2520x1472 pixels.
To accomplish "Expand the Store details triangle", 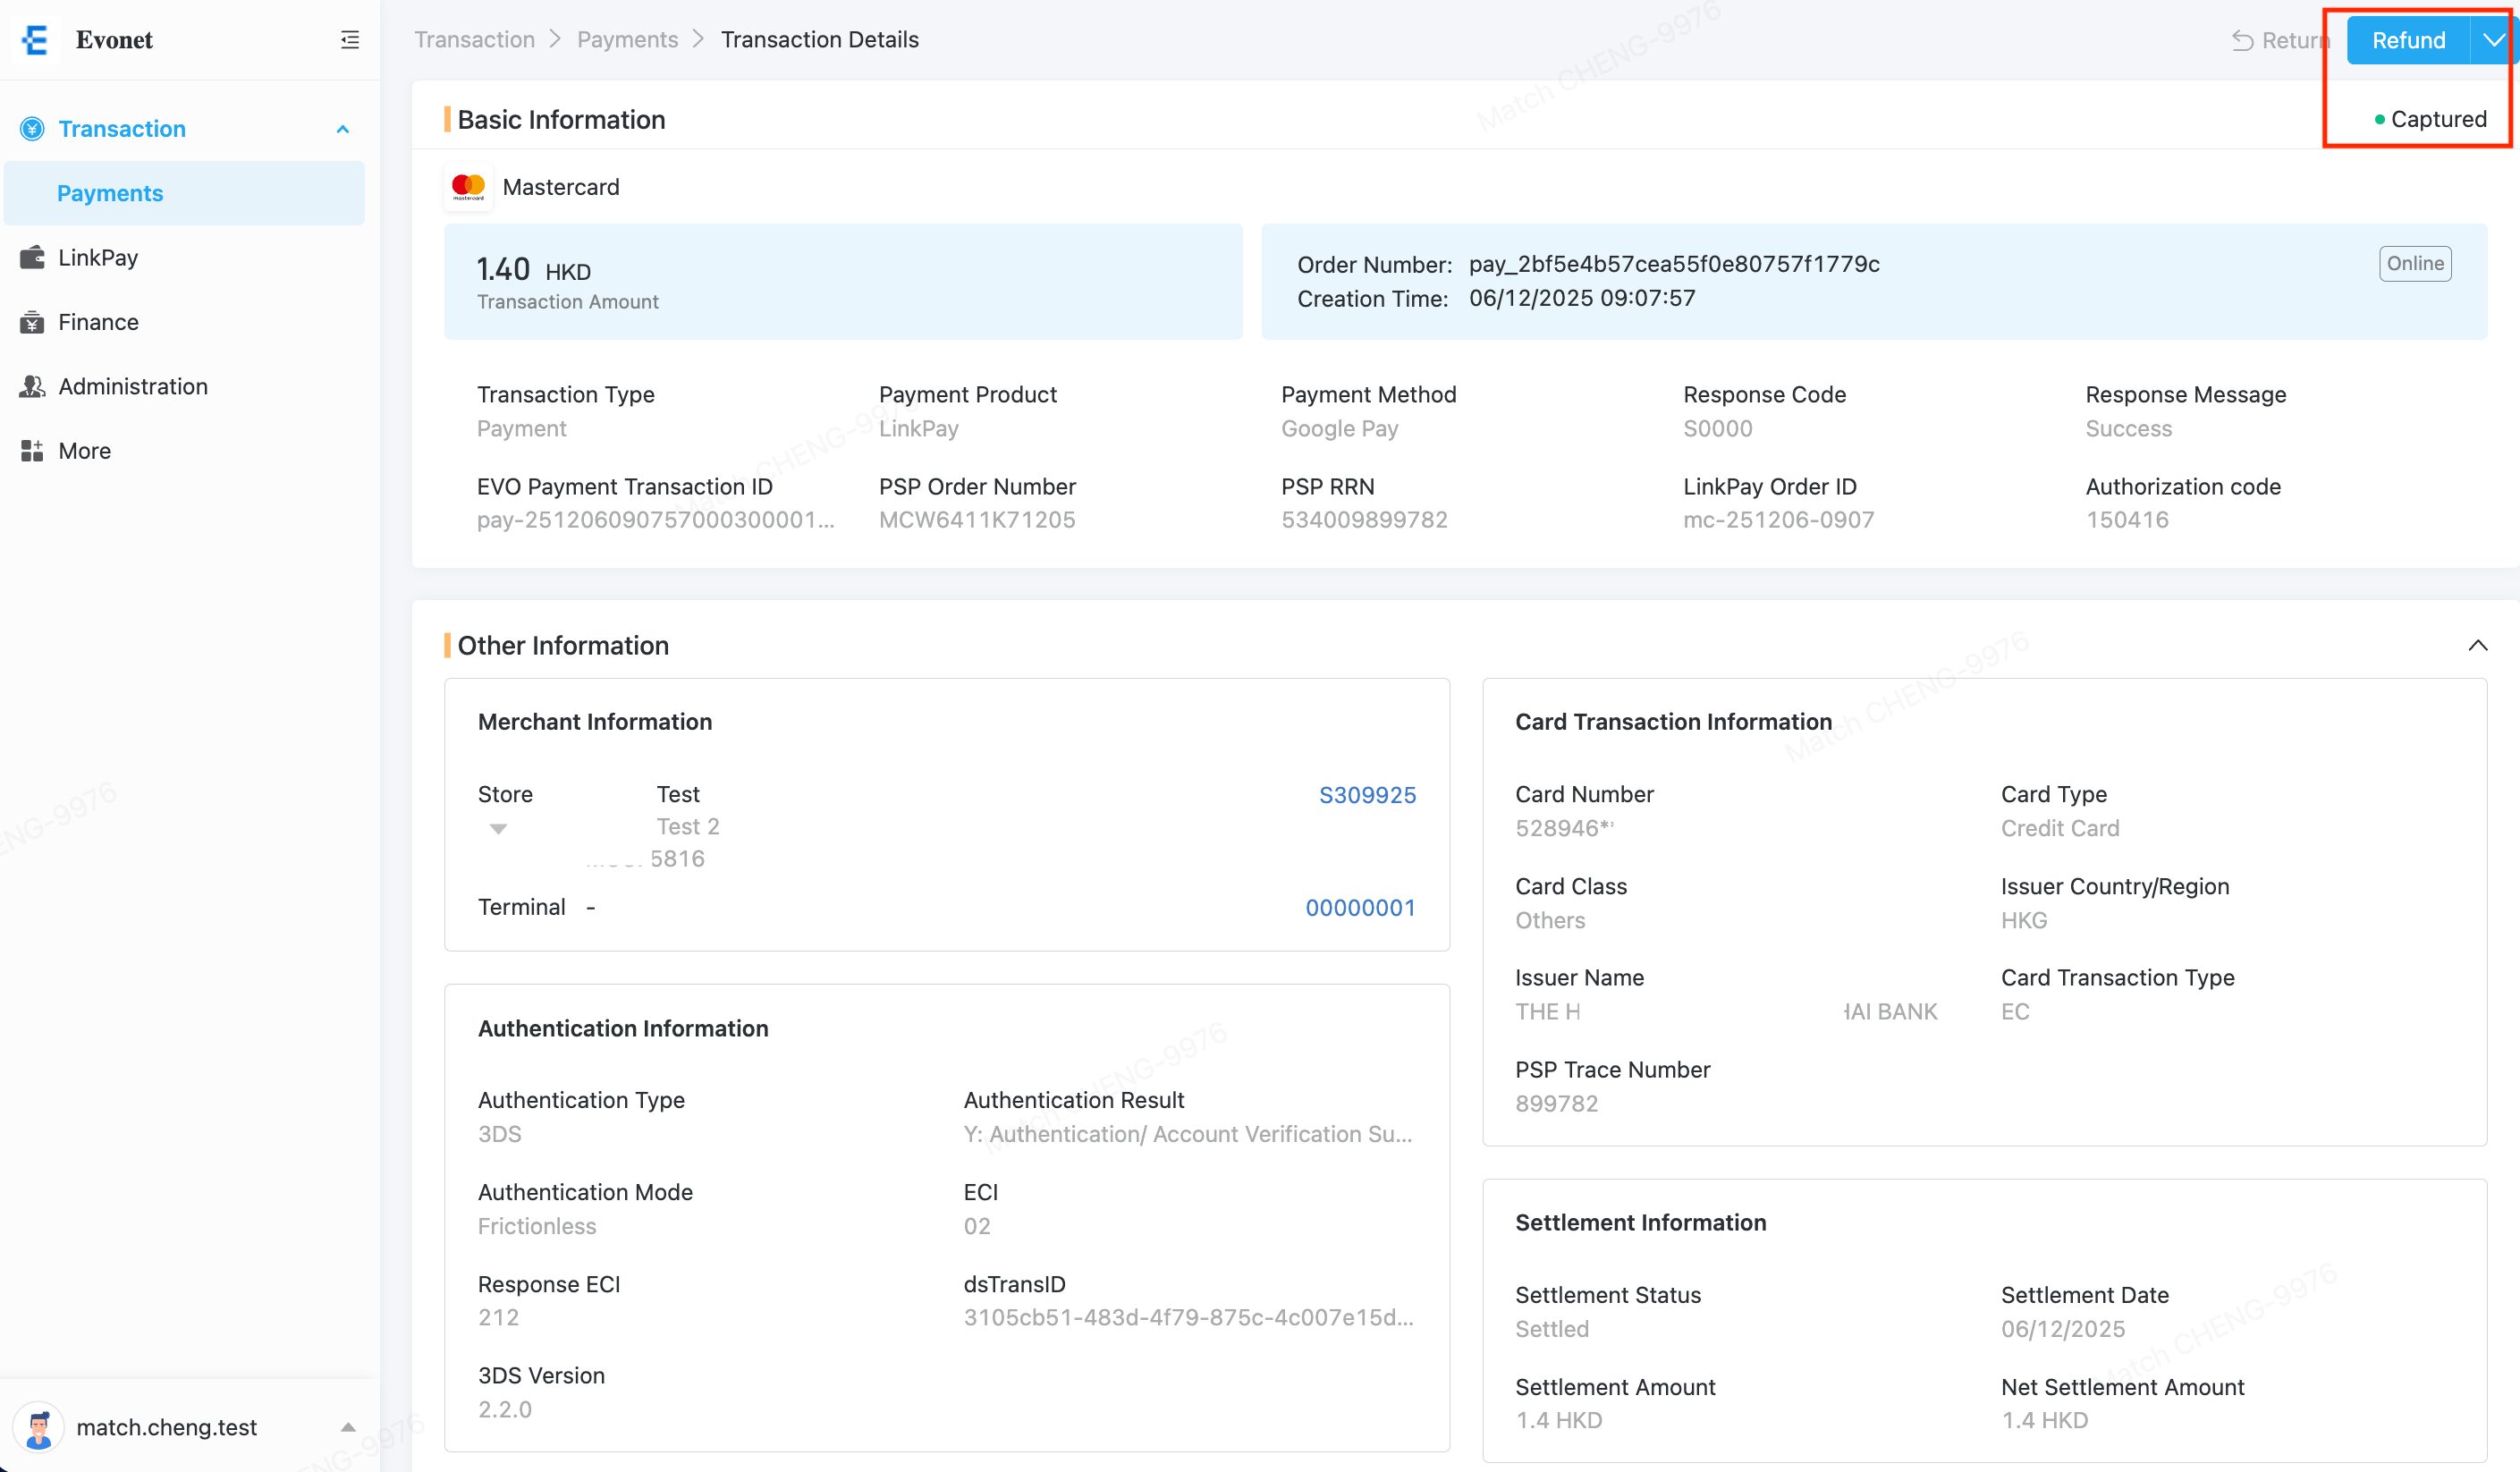I will click(498, 828).
